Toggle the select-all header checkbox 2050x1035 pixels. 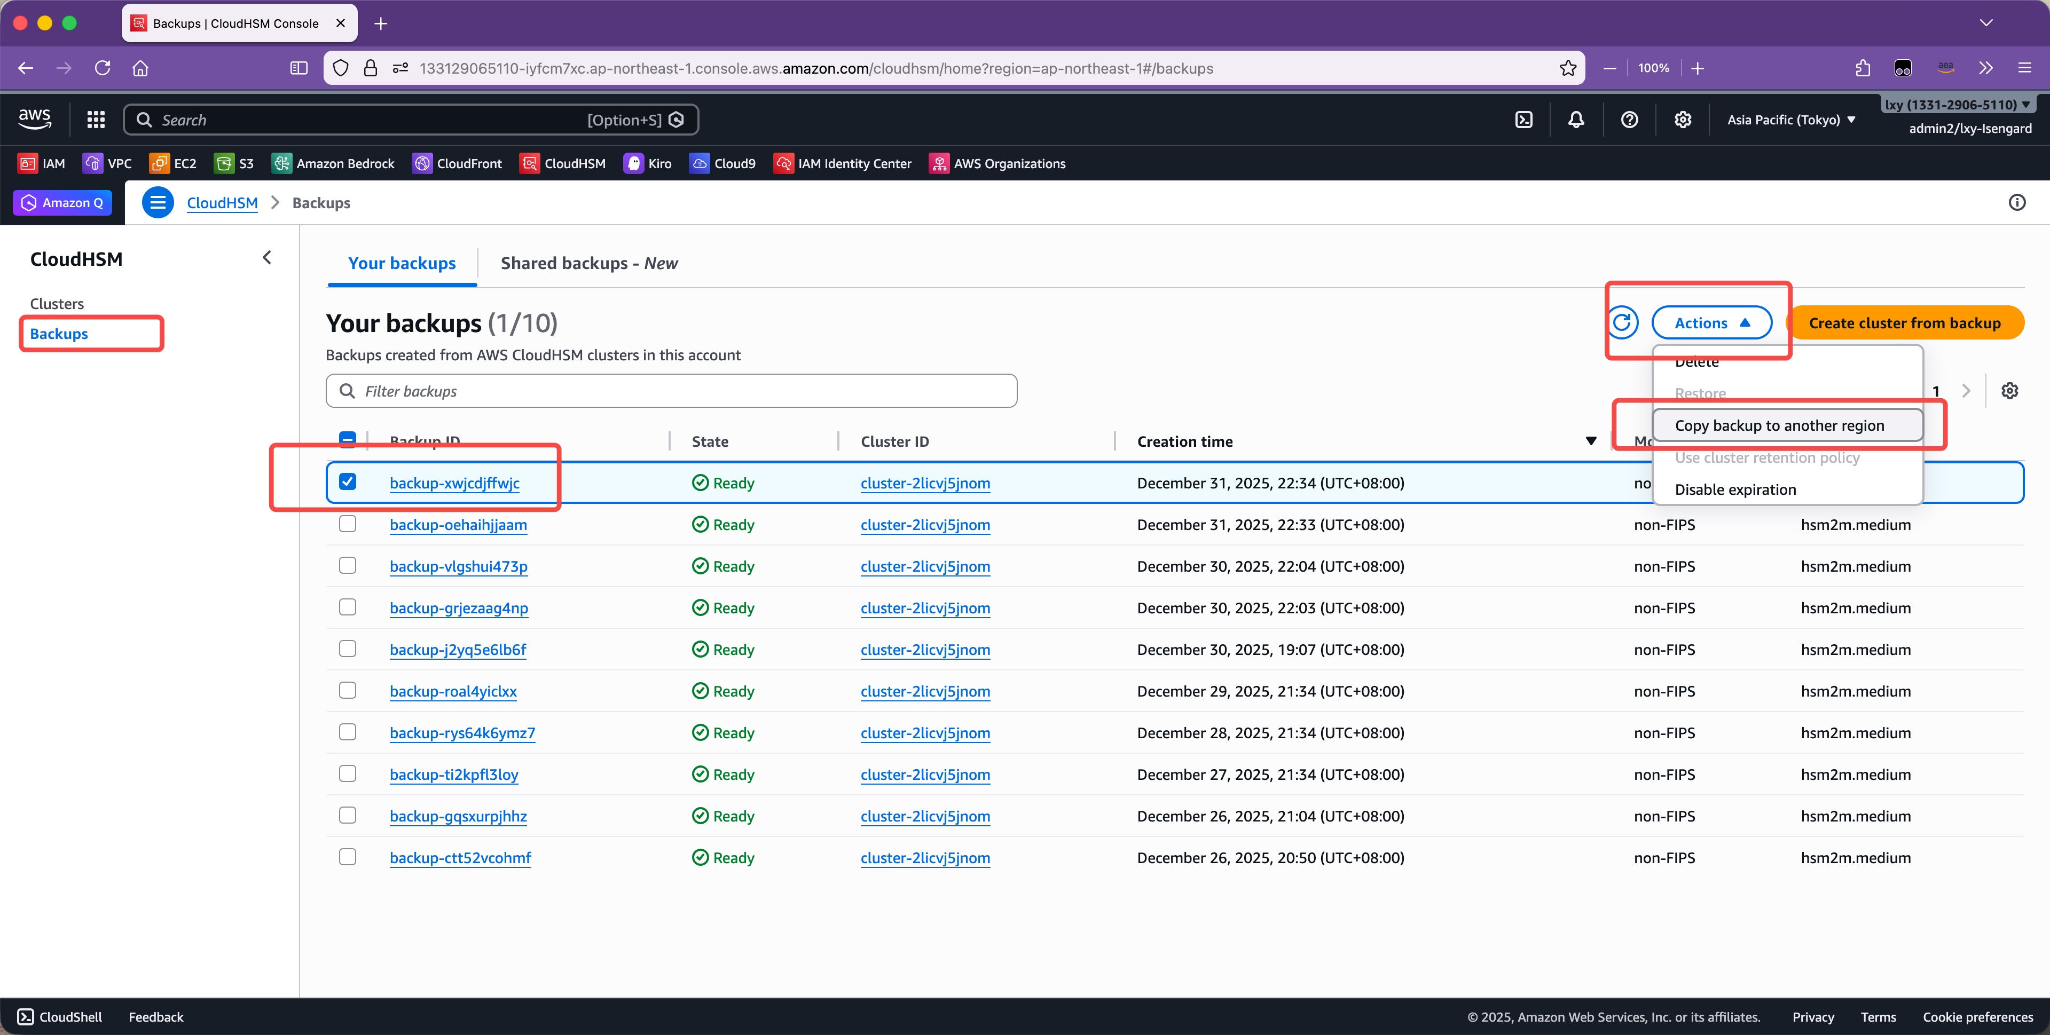click(348, 440)
